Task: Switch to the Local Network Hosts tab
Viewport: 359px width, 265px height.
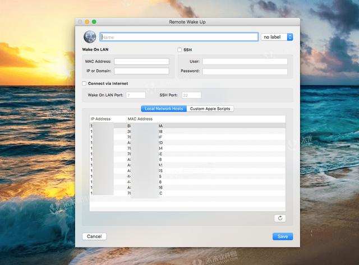Action: click(163, 109)
